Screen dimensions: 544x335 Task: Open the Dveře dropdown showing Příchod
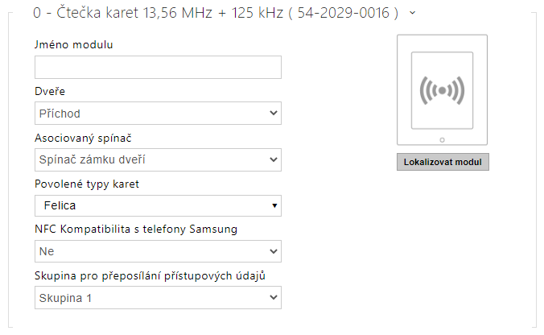(158, 114)
